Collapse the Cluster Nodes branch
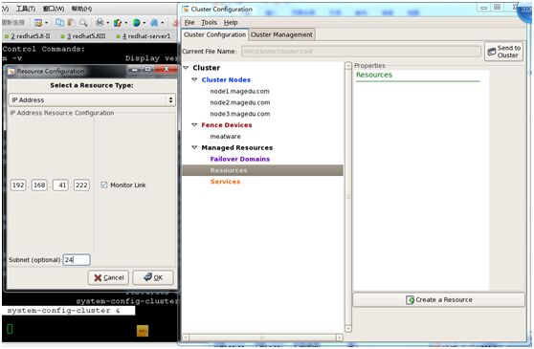The image size is (534, 349). point(194,79)
